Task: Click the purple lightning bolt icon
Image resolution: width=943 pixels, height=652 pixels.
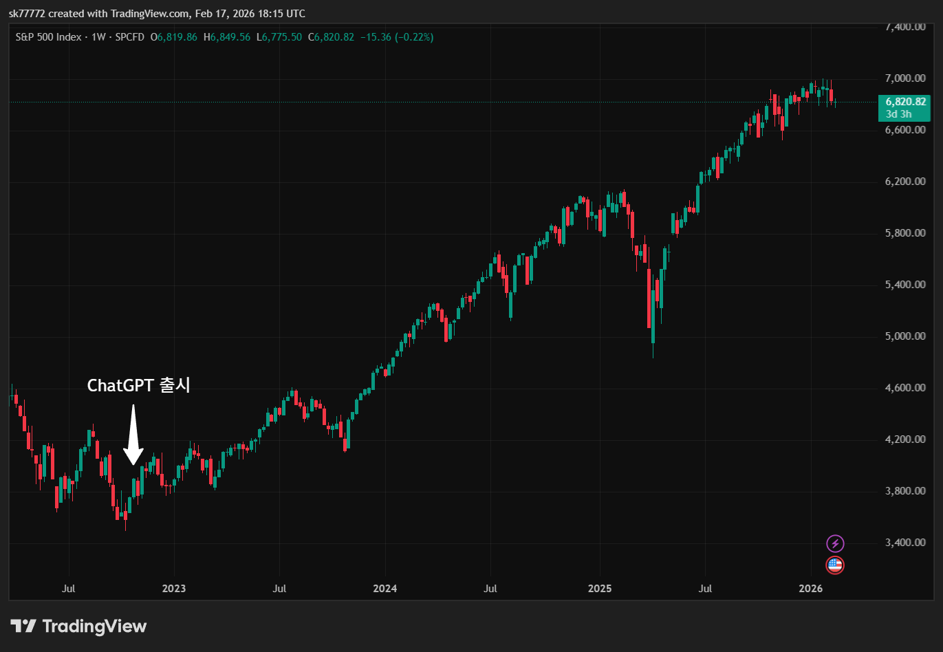Action: (835, 544)
